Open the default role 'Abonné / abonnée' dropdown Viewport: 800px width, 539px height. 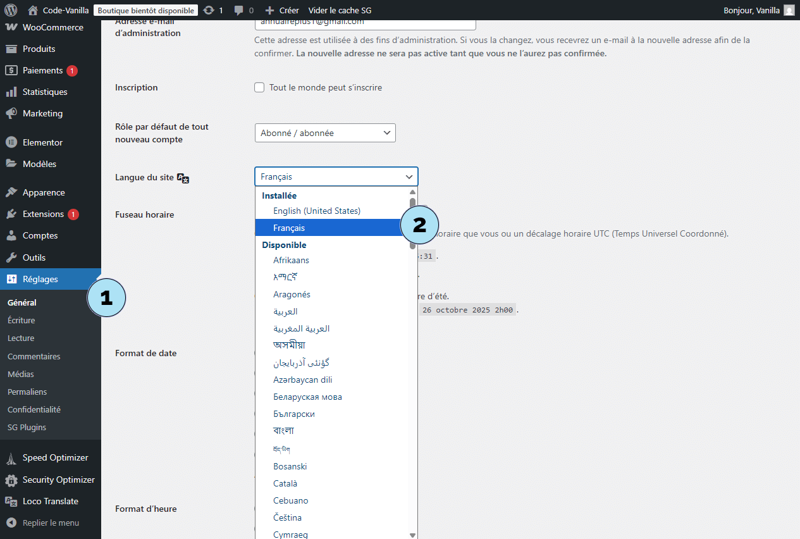pyautogui.click(x=324, y=133)
